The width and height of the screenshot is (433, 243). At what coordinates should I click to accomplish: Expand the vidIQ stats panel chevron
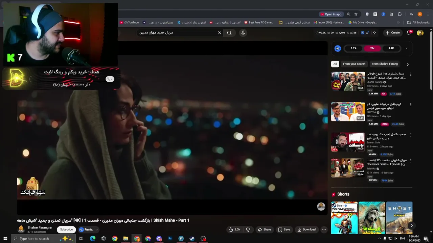pos(406,49)
